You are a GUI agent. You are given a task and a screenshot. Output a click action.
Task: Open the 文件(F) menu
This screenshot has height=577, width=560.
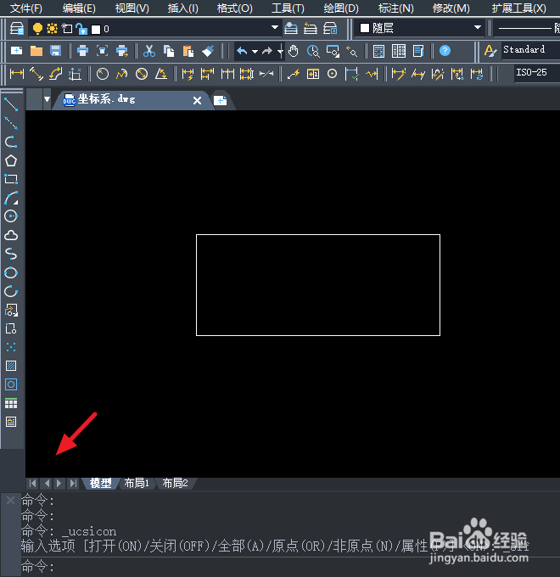pos(25,8)
